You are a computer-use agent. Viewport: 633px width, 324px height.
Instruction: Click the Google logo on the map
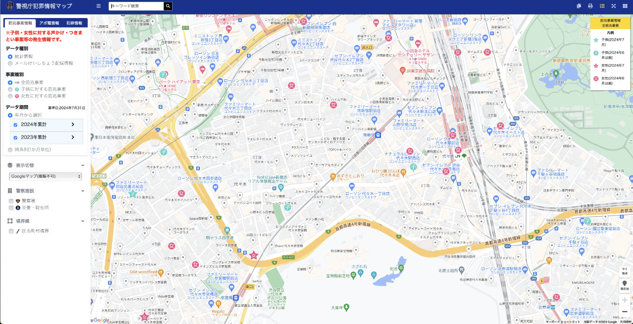click(x=101, y=320)
